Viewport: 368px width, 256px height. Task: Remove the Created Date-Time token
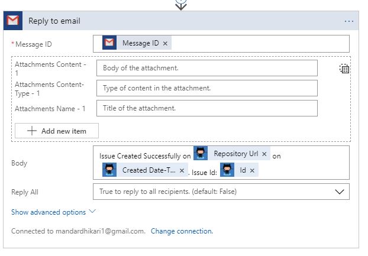point(182,170)
